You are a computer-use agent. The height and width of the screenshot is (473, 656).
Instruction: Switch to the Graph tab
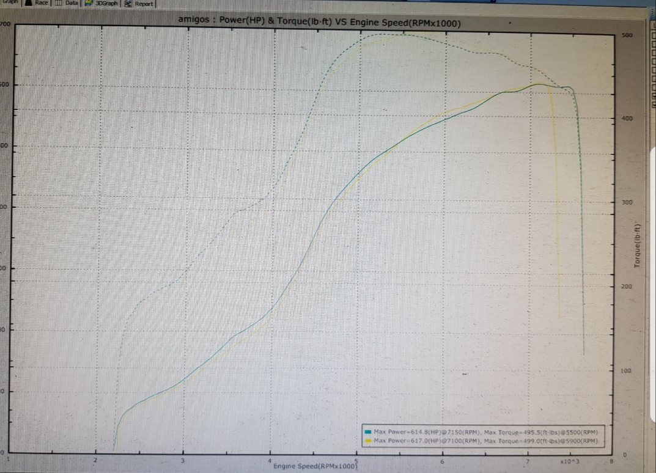point(9,2)
